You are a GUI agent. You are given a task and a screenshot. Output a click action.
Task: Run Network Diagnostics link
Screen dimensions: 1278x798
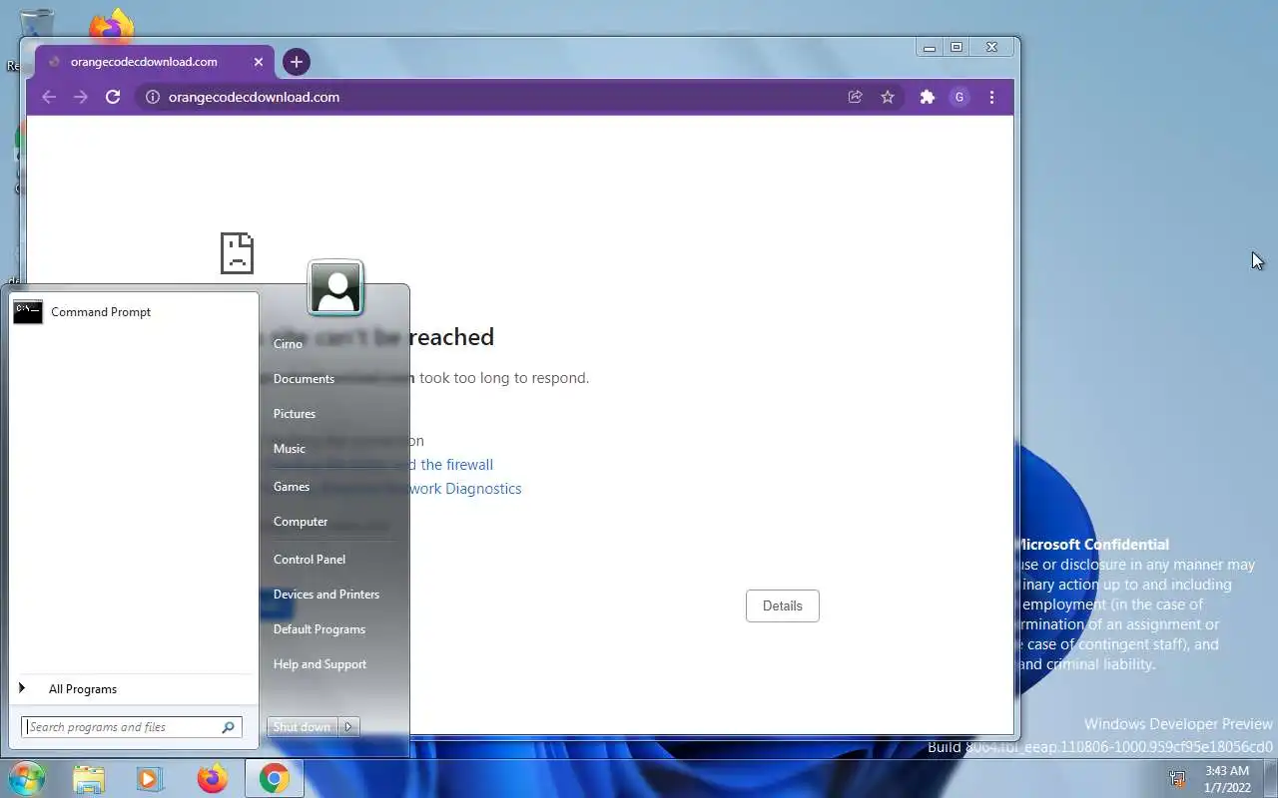[464, 489]
